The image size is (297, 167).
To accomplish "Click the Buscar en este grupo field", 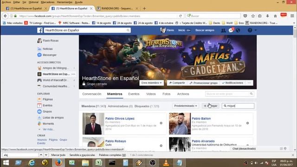I will (229, 94).
